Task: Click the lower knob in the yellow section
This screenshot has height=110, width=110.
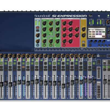Action: coord(83,35)
